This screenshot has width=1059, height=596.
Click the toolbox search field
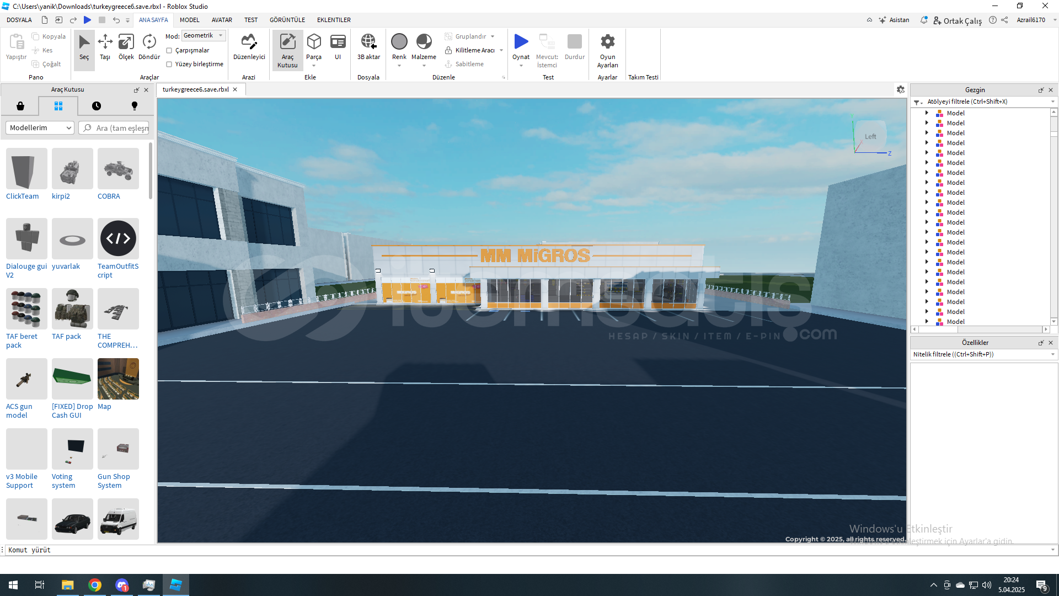point(114,127)
